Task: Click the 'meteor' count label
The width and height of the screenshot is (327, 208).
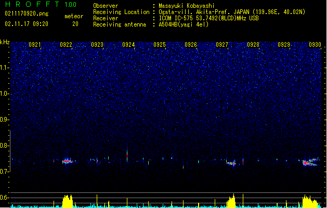Action: click(x=74, y=16)
